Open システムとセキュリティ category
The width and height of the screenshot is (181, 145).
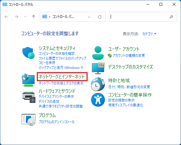[57, 48]
